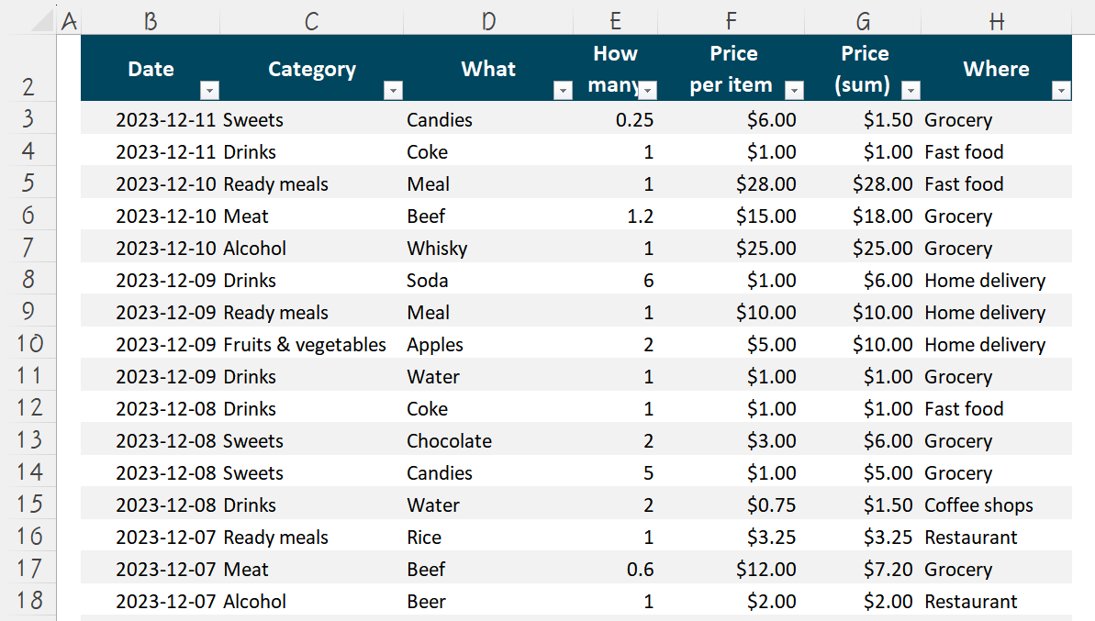Select column C header
The width and height of the screenshot is (1095, 621).
click(x=311, y=21)
